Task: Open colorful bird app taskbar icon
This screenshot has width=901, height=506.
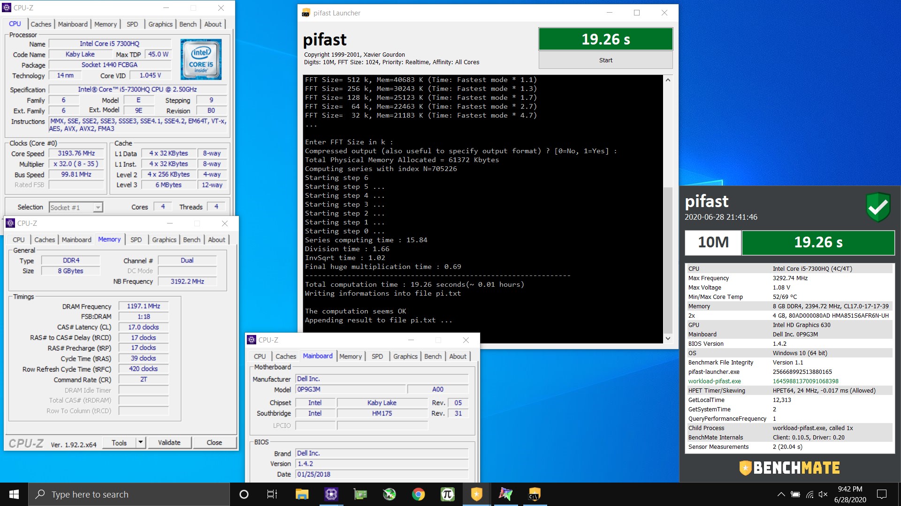Action: [x=505, y=494]
